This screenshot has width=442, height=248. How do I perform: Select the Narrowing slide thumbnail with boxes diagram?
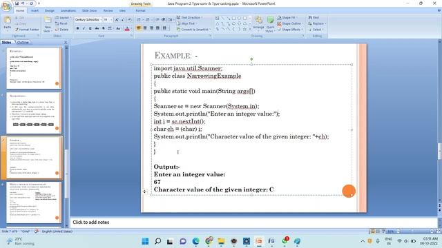(x=34, y=113)
